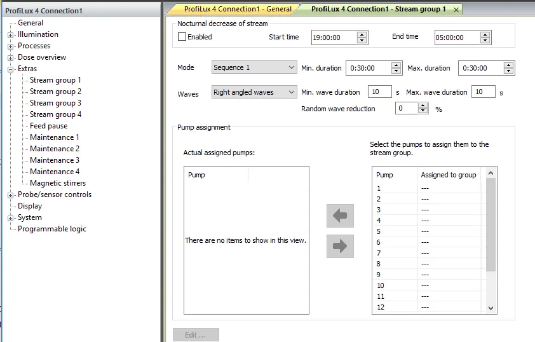535x342 pixels.
Task: Expand the Probe/sensor controls node
Action: point(11,195)
